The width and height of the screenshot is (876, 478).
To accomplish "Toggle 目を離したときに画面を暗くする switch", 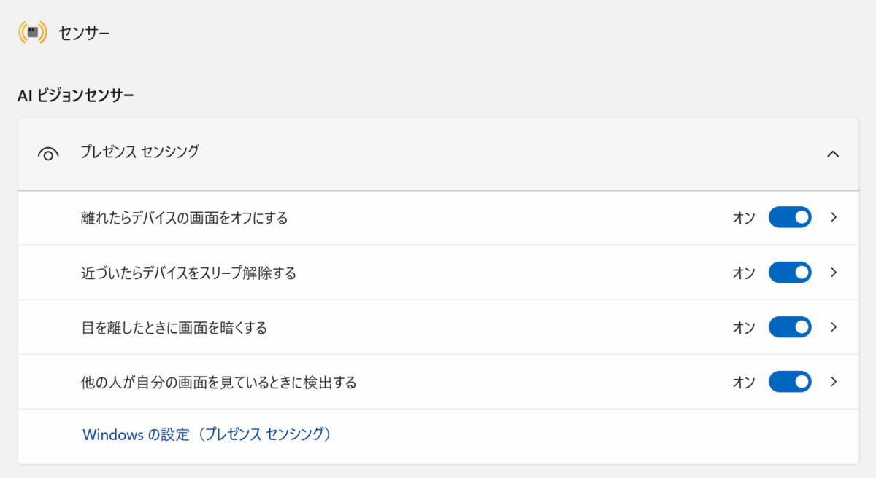I will (x=790, y=327).
